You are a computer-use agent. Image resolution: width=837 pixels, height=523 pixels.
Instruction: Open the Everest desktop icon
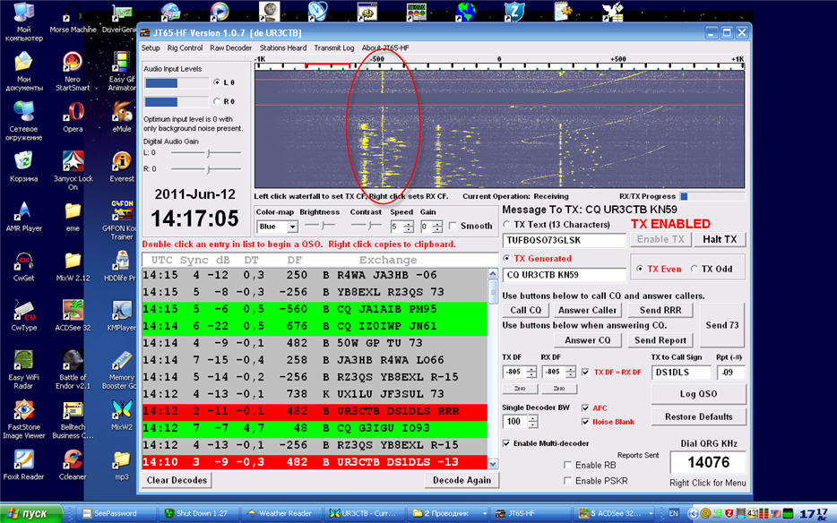click(x=122, y=167)
